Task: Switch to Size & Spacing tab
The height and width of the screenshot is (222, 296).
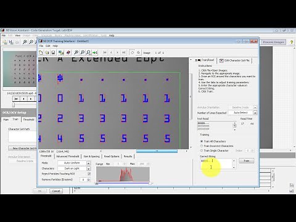Action: (x=91, y=157)
